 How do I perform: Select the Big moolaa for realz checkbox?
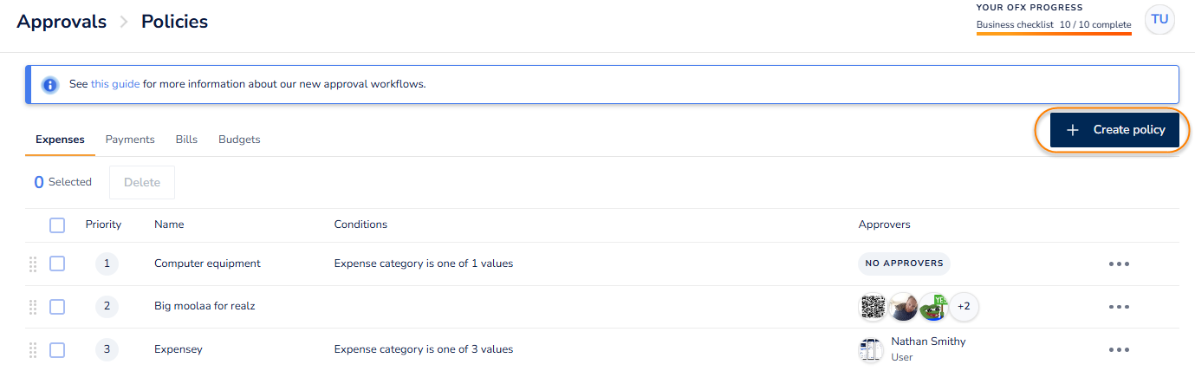tap(57, 307)
